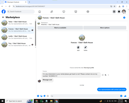Open the tab search dropdown arrow
This screenshot has width=129, height=103.
tap(2, 2)
